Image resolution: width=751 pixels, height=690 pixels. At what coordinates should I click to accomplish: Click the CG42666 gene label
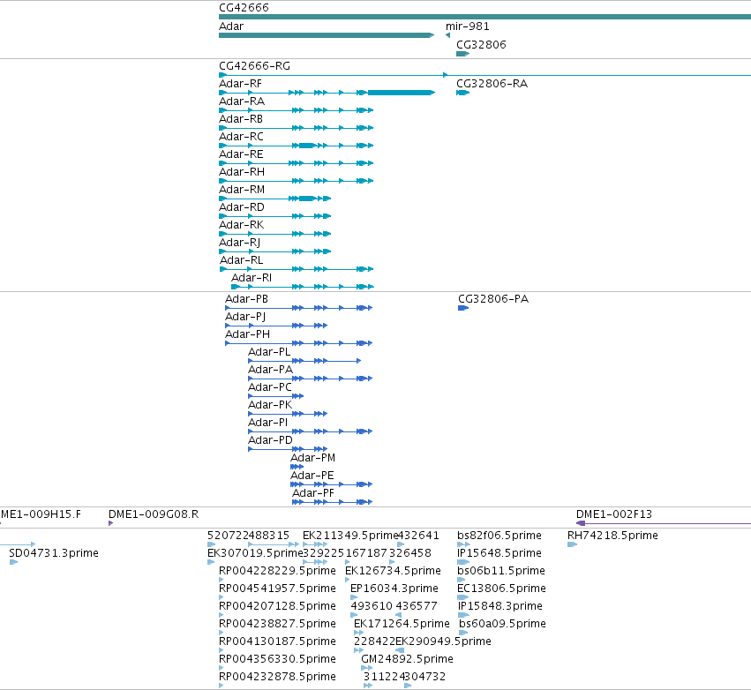click(x=244, y=8)
